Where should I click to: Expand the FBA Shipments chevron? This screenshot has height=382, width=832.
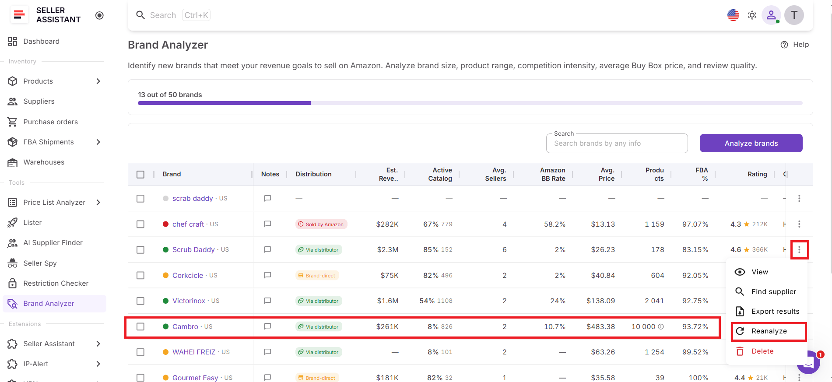coord(98,142)
